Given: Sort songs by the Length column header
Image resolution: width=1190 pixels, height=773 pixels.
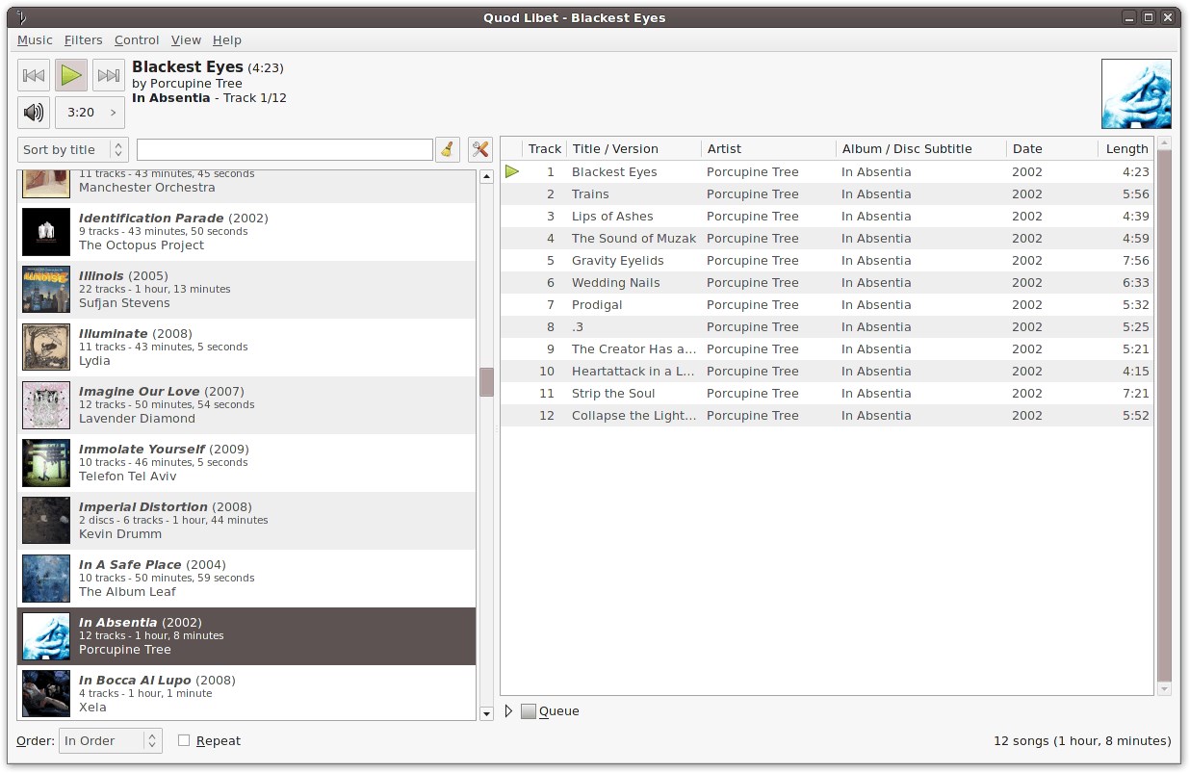Looking at the screenshot, I should [1125, 148].
